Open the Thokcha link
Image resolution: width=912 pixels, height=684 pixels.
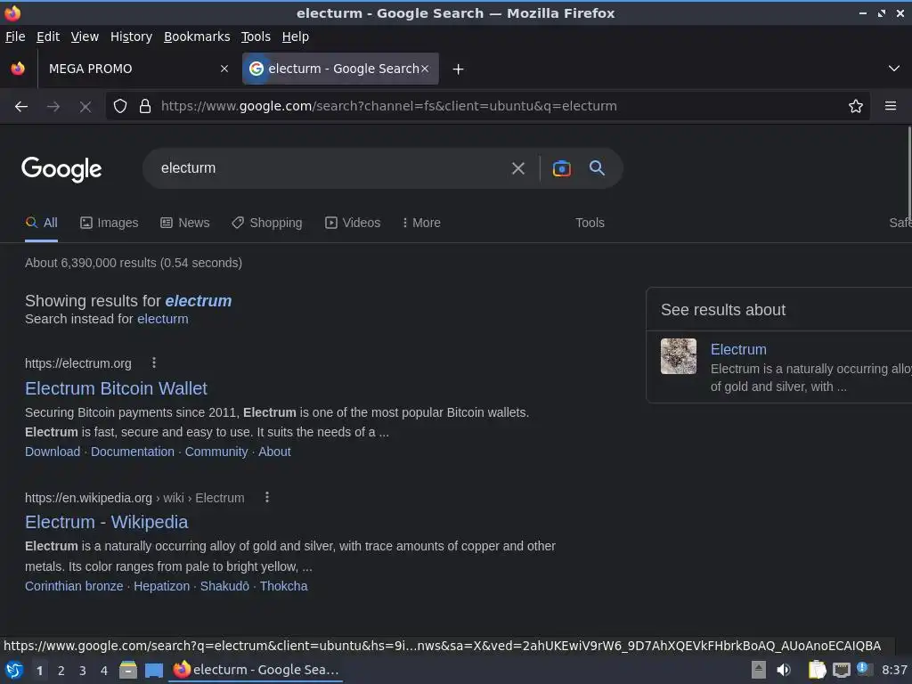(x=284, y=586)
